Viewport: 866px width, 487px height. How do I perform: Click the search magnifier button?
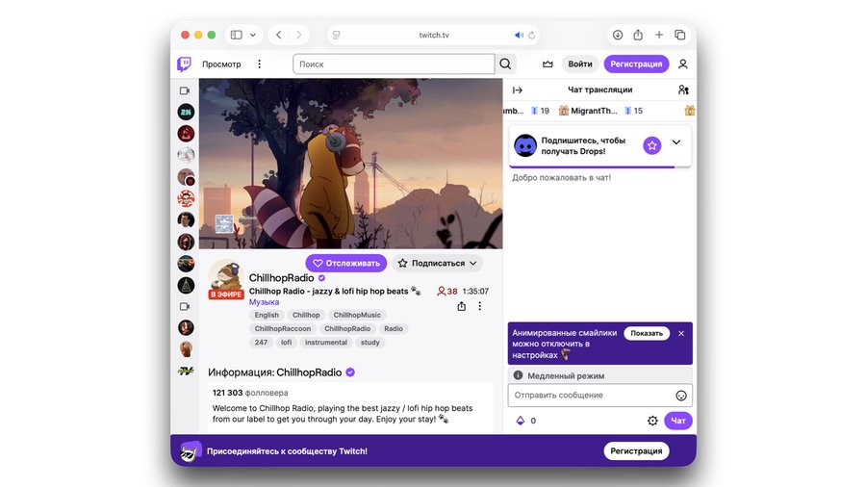pos(505,64)
